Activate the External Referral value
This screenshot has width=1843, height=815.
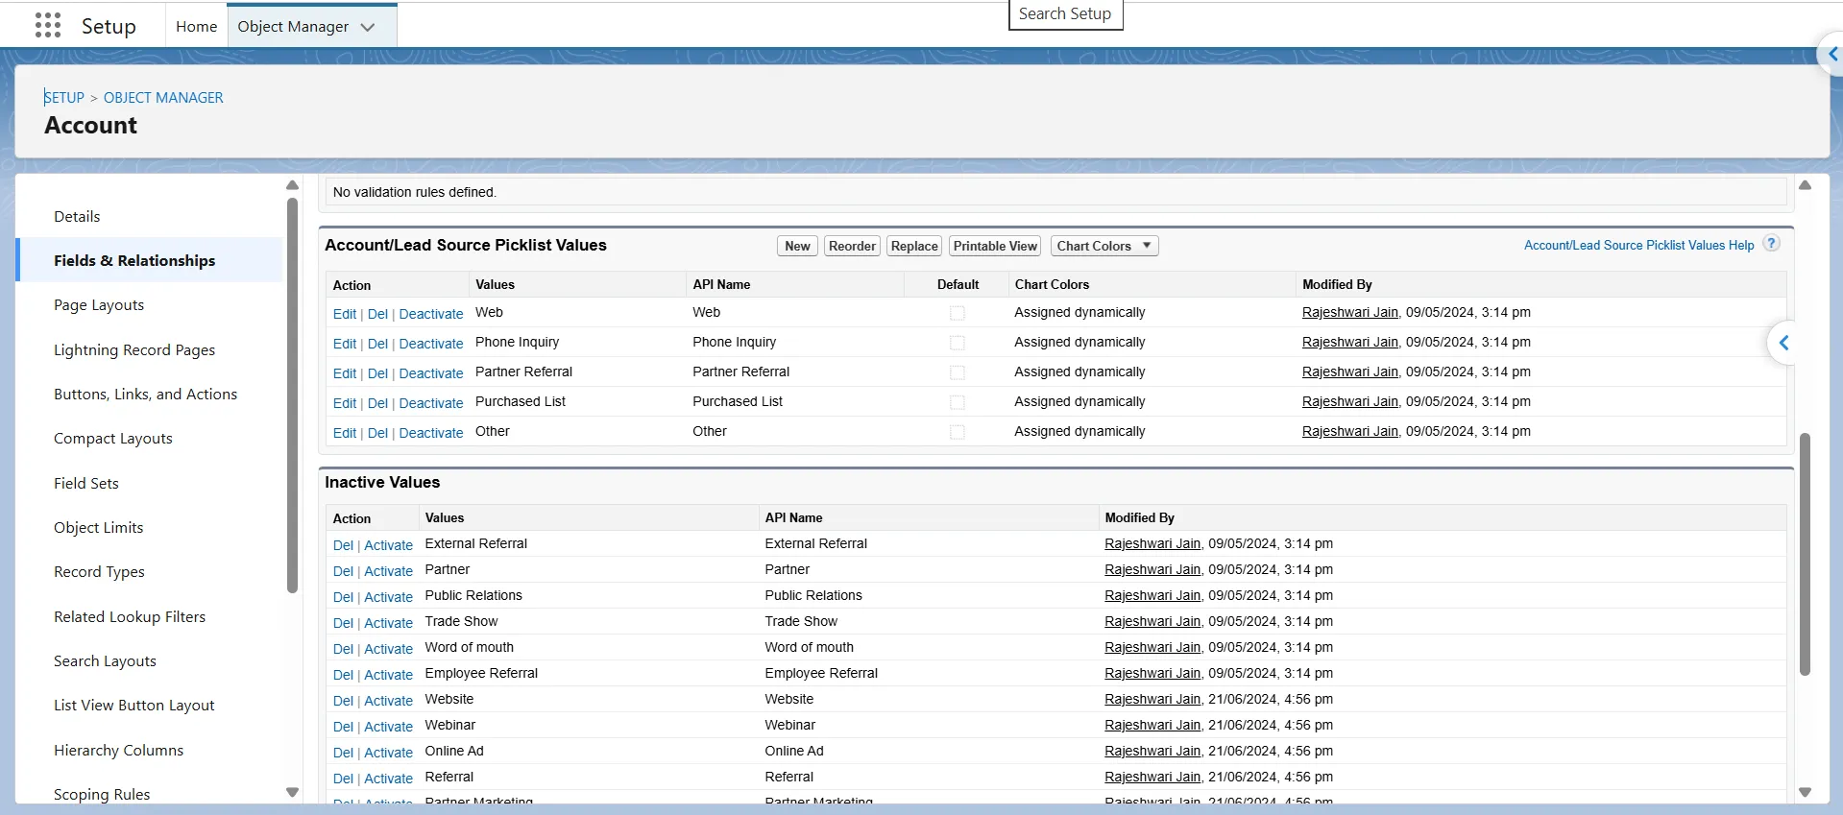coord(388,545)
